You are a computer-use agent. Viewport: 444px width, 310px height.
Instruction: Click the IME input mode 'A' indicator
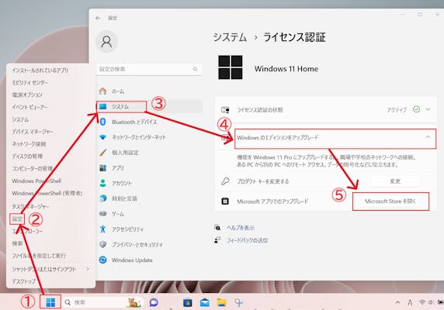coord(410,303)
